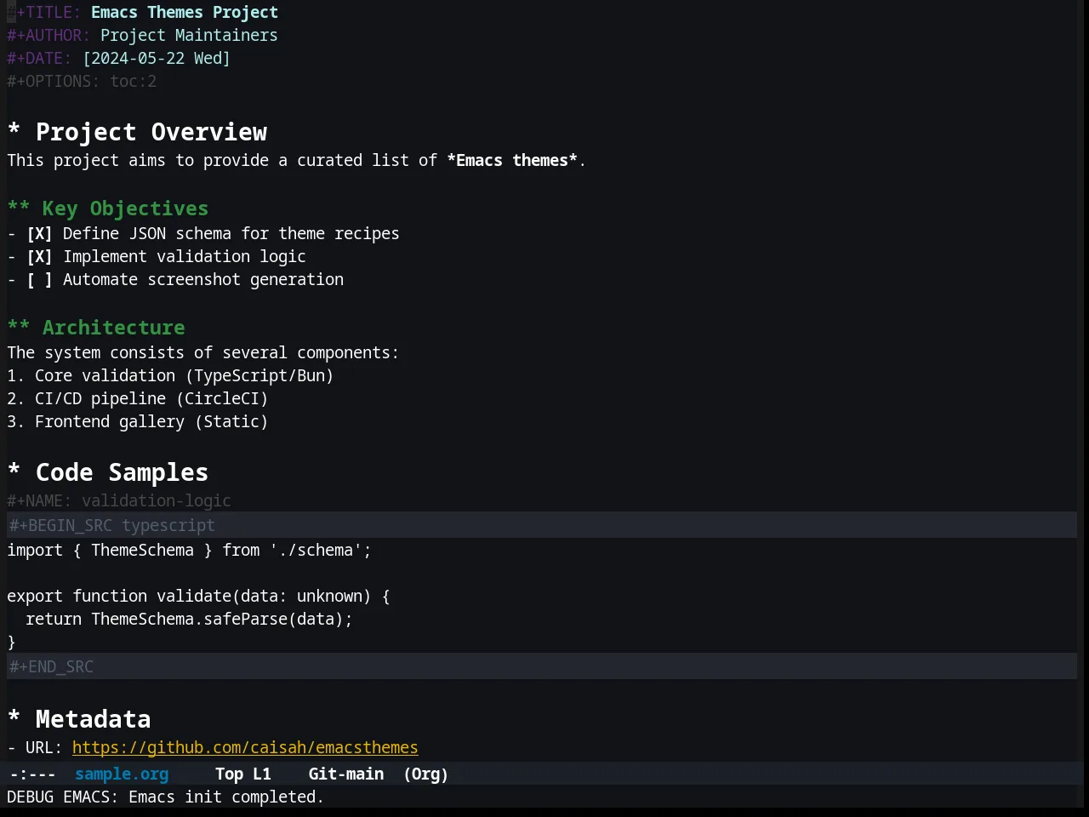Click the (Org) major mode indicator

pos(425,774)
